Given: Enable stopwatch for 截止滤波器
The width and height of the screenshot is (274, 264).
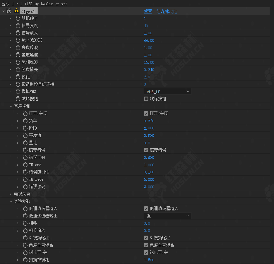Looking at the screenshot, I should click(x=18, y=40).
